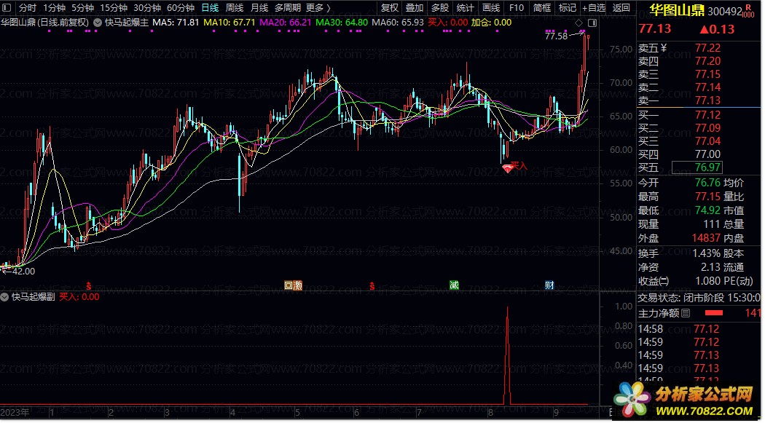Open the 复权 adjustment menu

tap(389, 8)
